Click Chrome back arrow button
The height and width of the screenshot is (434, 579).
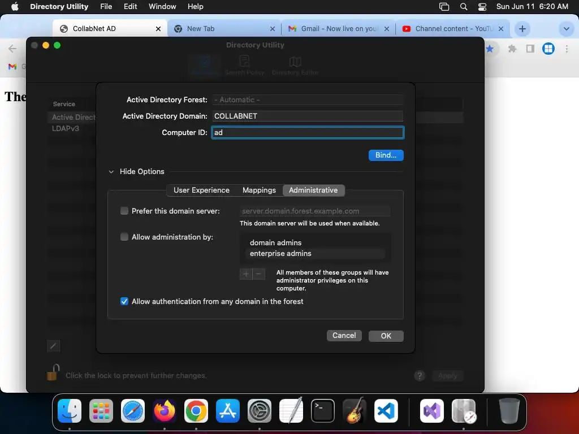tap(12, 49)
